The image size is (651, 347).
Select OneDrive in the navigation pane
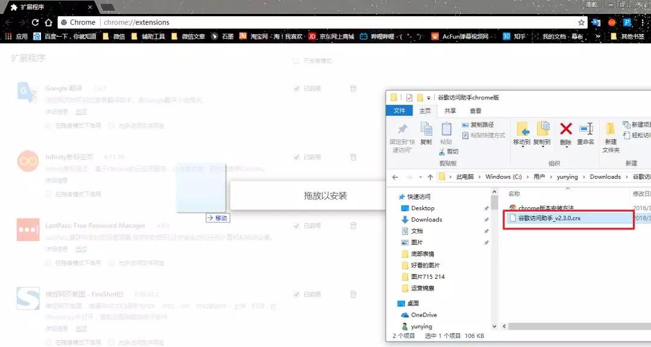[420, 315]
